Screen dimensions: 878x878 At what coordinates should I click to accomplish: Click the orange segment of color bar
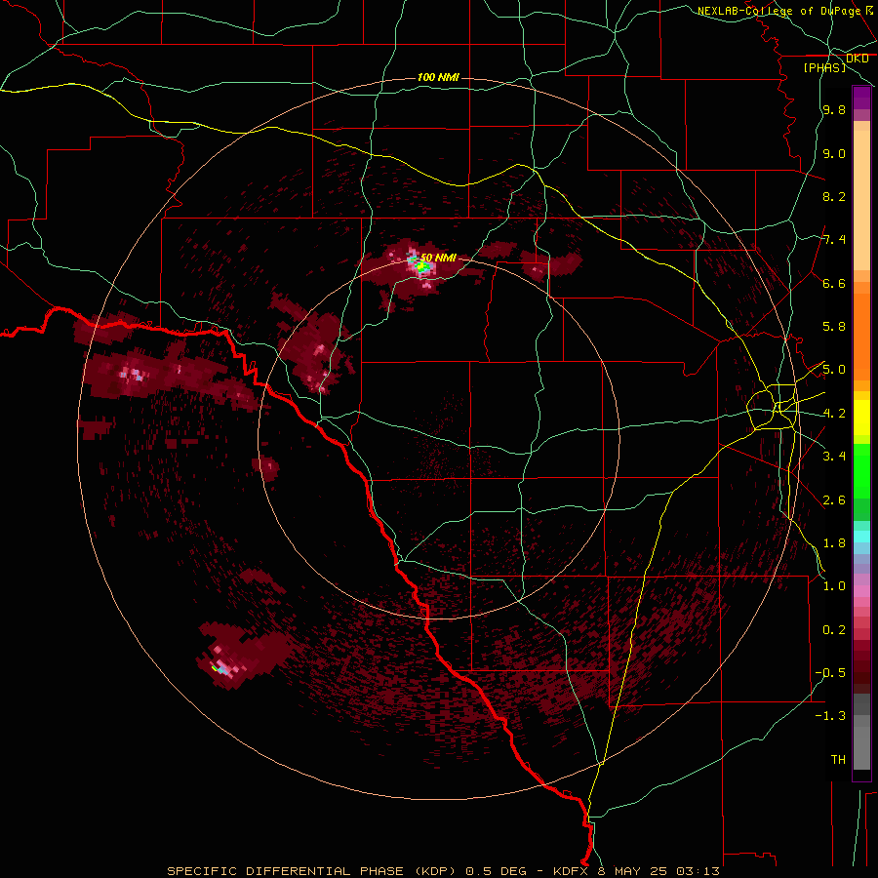(x=861, y=336)
